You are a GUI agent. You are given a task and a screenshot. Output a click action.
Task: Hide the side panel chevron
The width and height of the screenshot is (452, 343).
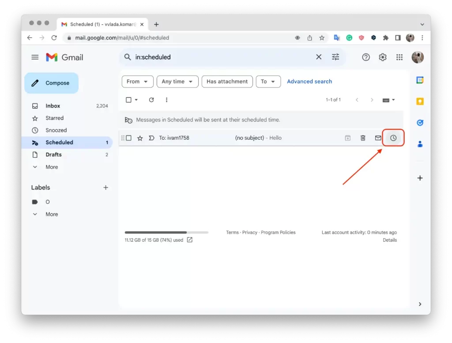(x=420, y=304)
